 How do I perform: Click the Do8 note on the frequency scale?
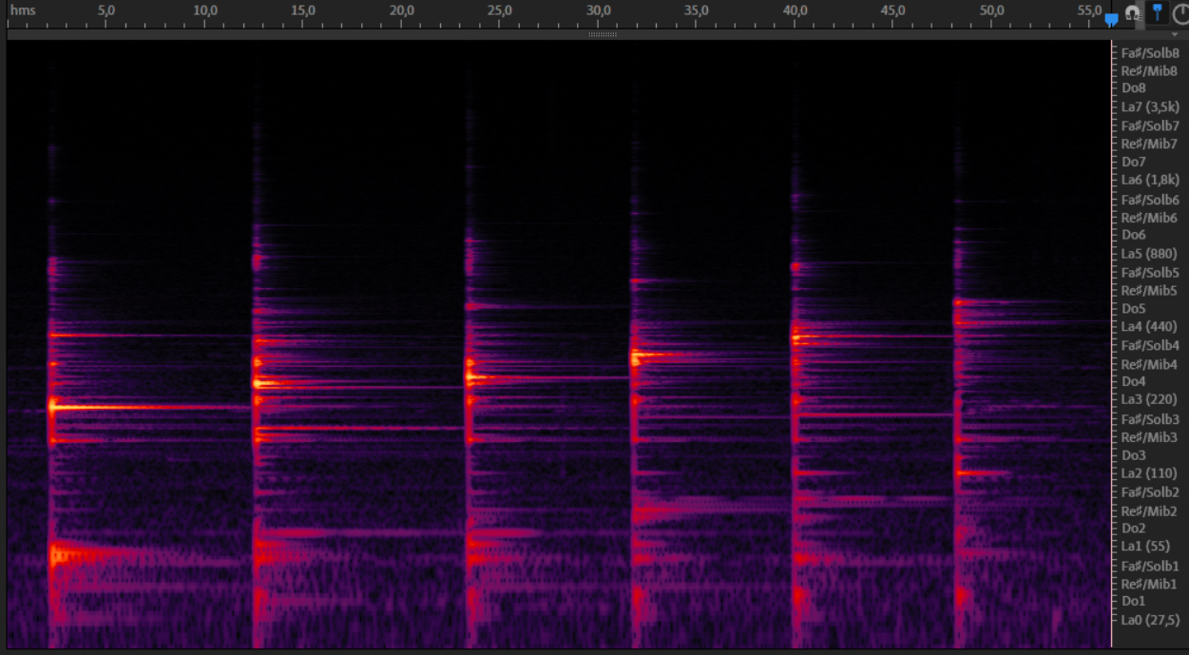point(1133,88)
